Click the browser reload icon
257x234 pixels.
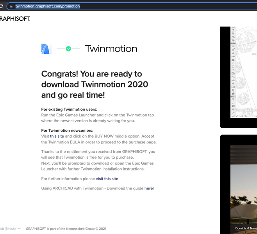coord(1,6)
